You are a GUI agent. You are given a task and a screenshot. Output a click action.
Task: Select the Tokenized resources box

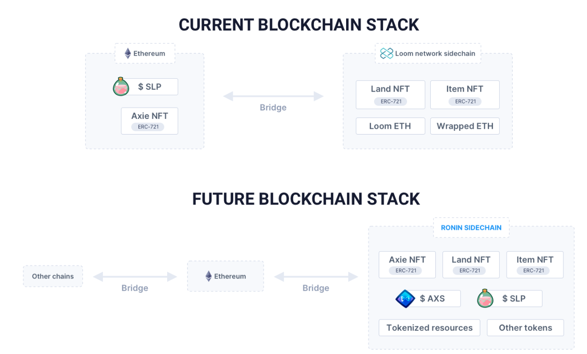[x=429, y=328]
